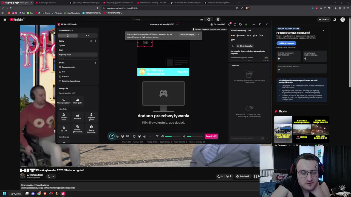The width and height of the screenshot is (351, 197).
Task: Expand the Tryb edytora dropdown
Action: [x=66, y=31]
